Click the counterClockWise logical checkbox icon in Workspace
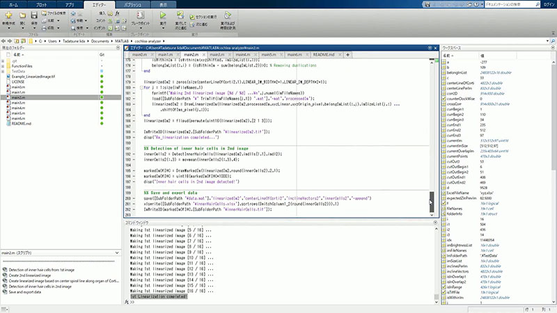This screenshot has height=313, width=557. [444, 99]
